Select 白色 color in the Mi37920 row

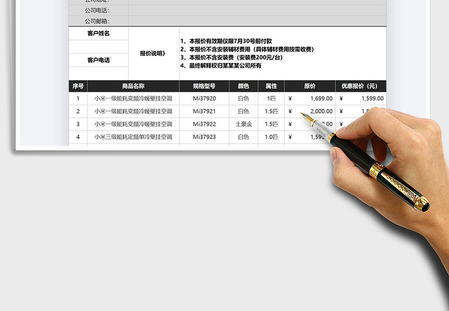click(244, 99)
